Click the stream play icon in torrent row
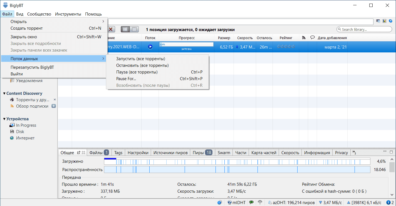The image size is (396, 206). click(x=150, y=47)
